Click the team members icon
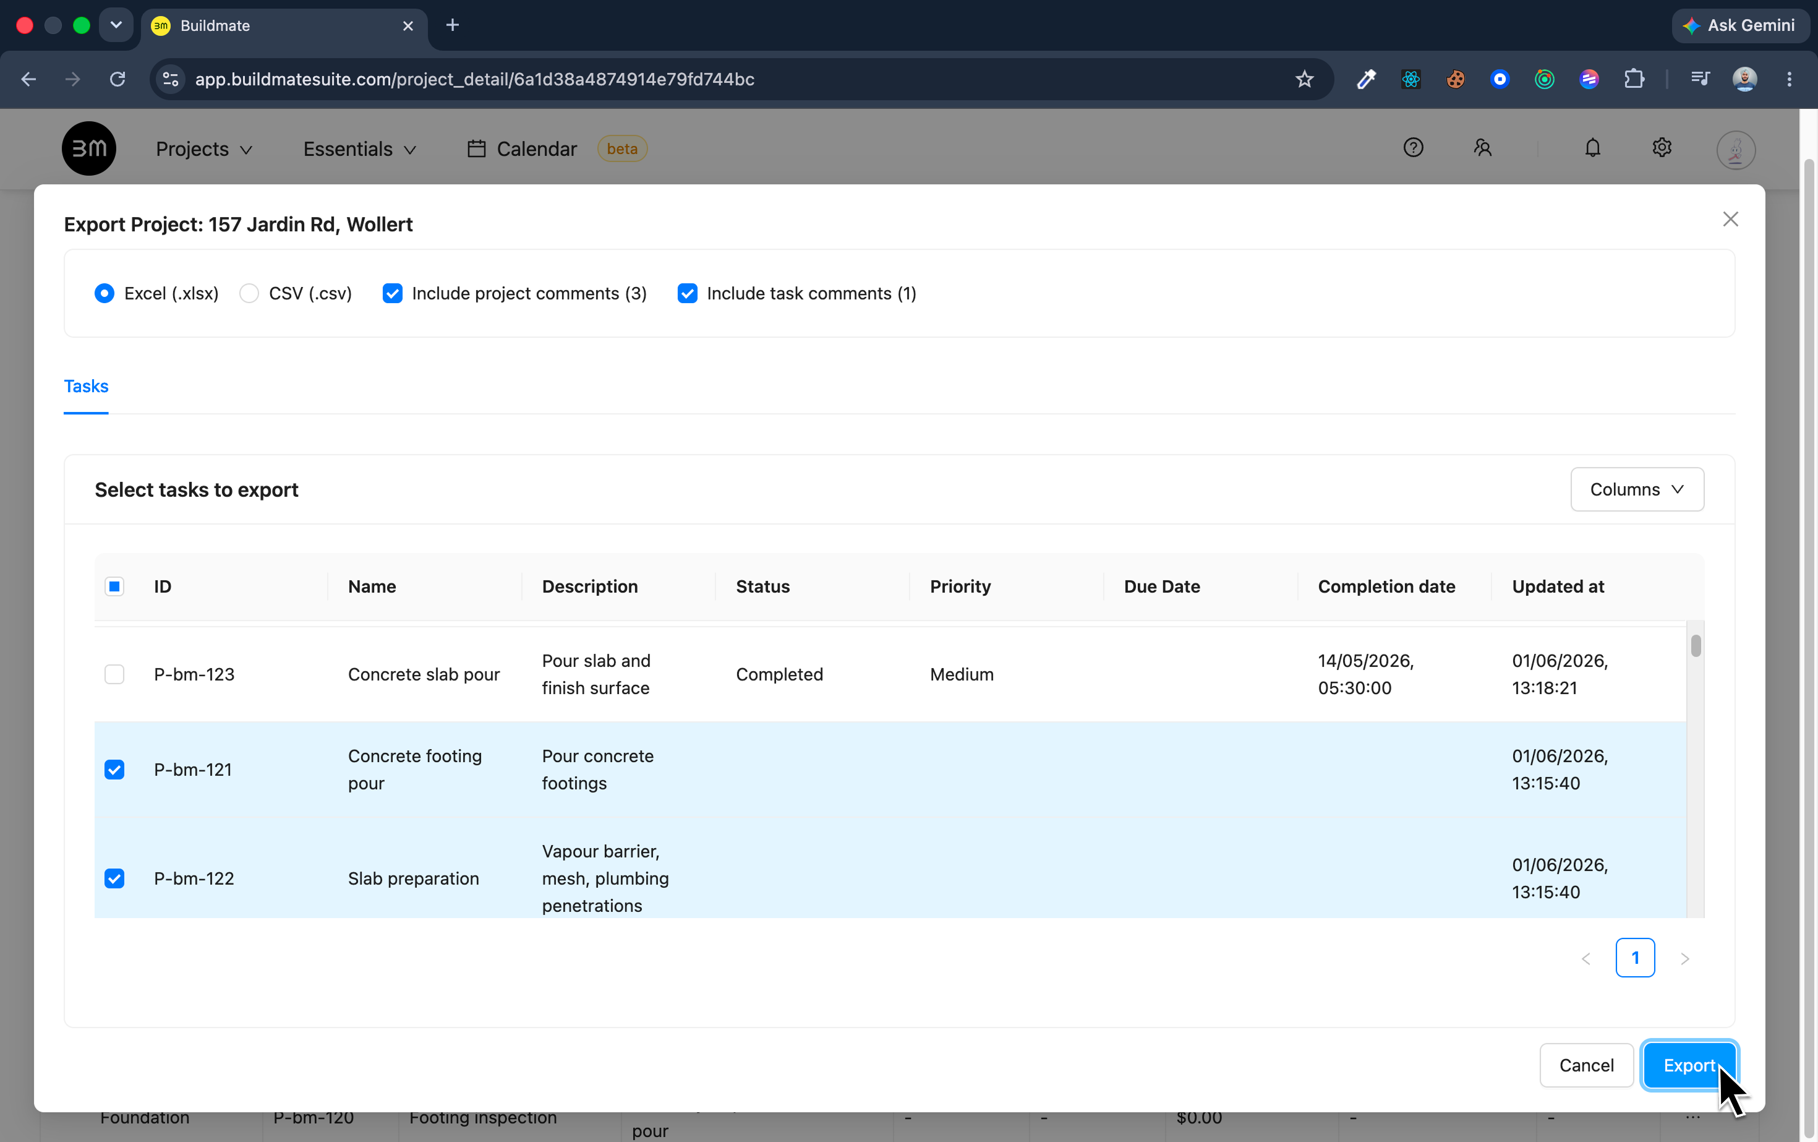The width and height of the screenshot is (1818, 1142). click(1483, 147)
